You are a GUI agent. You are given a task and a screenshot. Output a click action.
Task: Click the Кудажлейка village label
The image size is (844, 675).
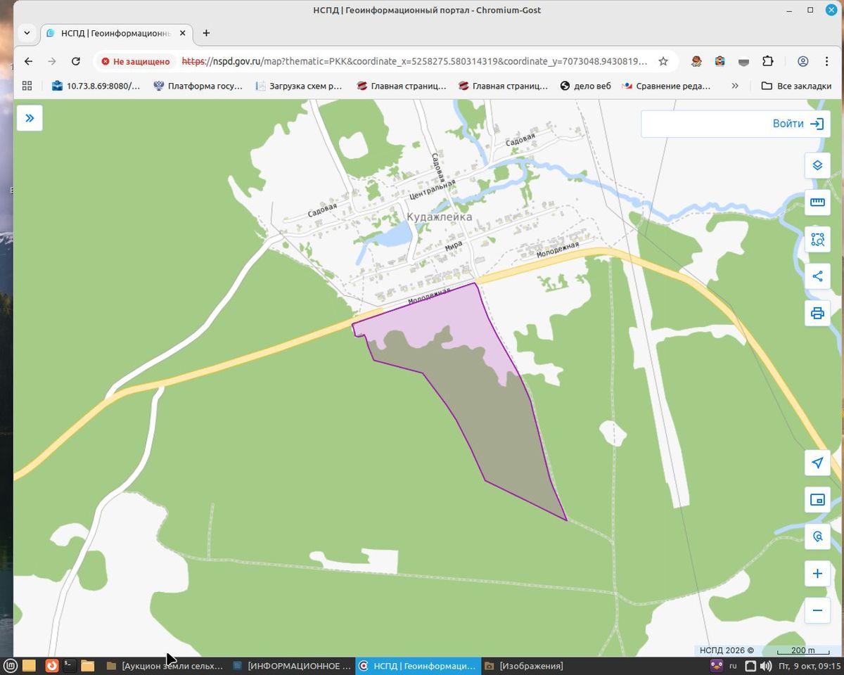coord(440,217)
